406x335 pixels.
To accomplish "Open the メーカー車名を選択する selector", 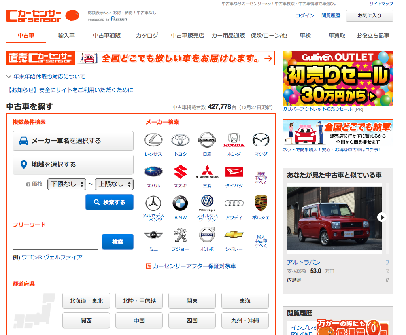I will [73, 141].
